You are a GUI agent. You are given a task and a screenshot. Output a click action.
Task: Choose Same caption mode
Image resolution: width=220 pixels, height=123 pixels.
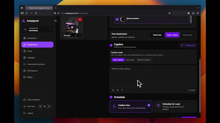pyautogui.click(x=118, y=60)
